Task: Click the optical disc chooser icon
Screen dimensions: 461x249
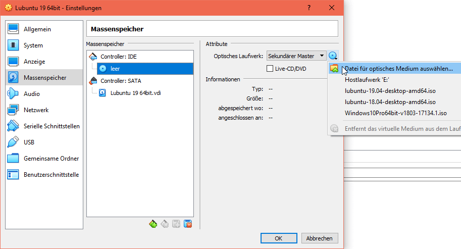Action: [333, 56]
